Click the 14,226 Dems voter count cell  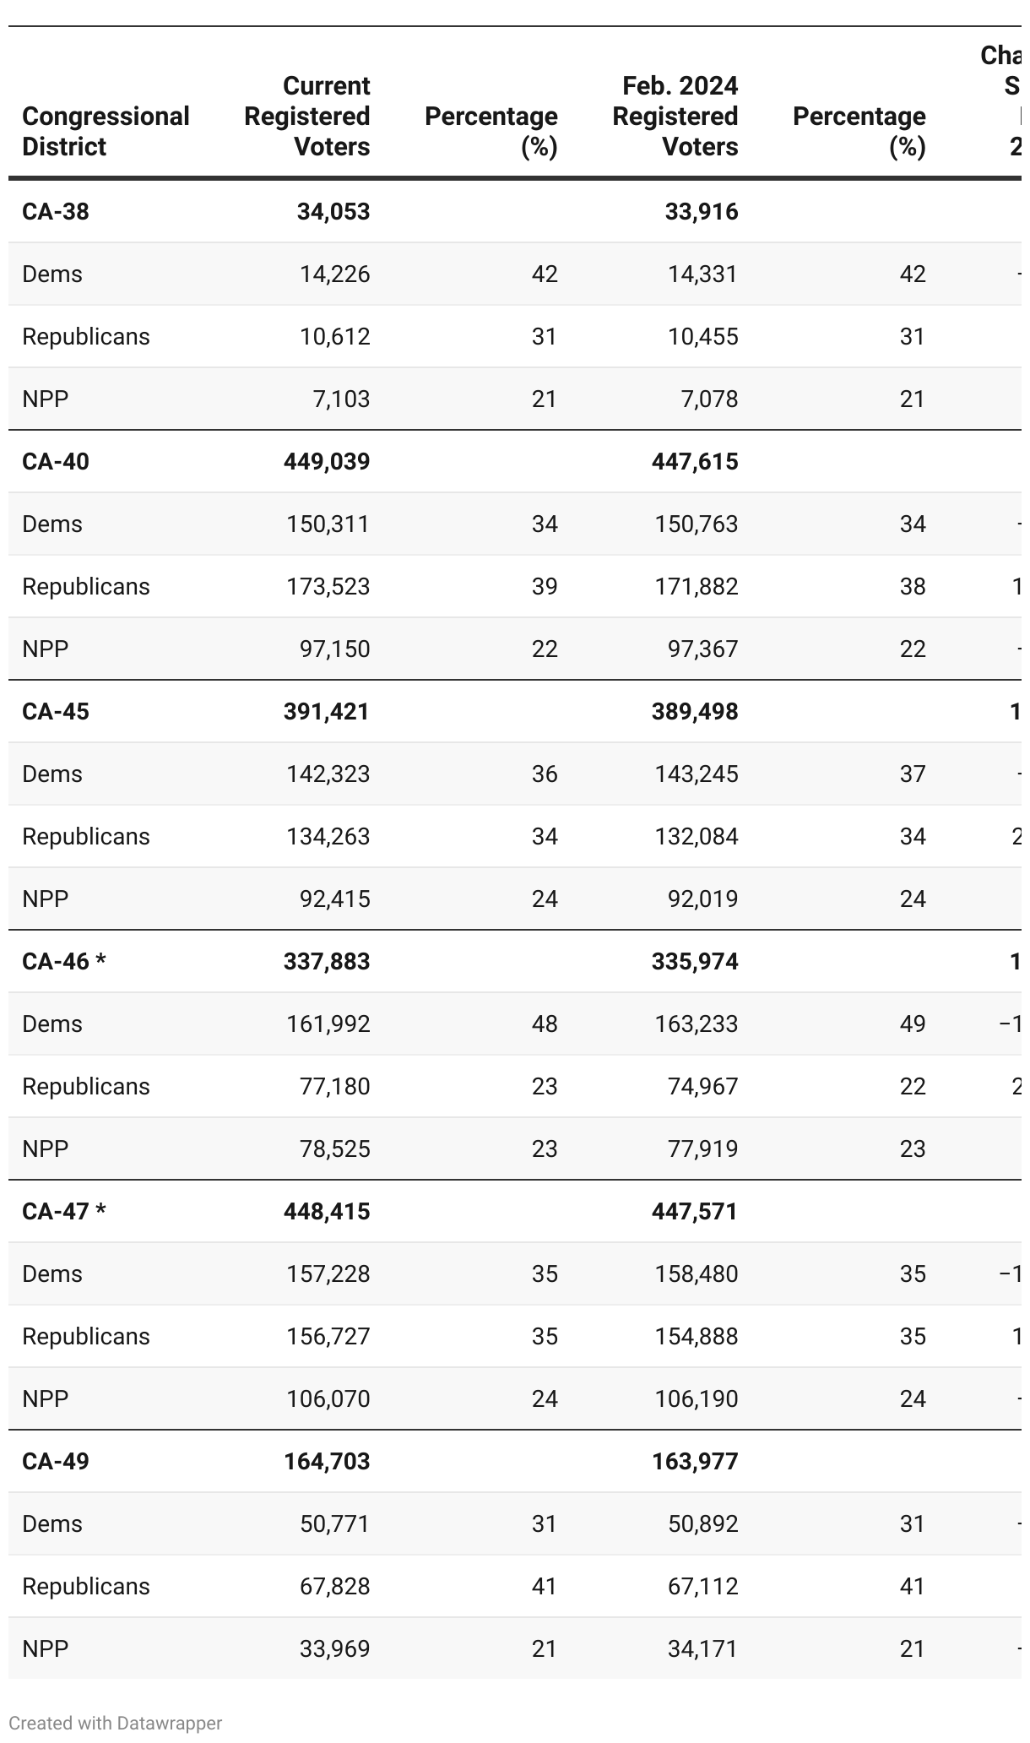point(334,274)
